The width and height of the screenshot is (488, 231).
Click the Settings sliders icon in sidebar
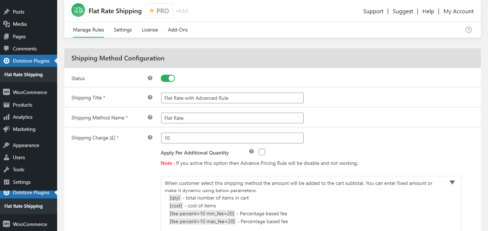coord(6,182)
